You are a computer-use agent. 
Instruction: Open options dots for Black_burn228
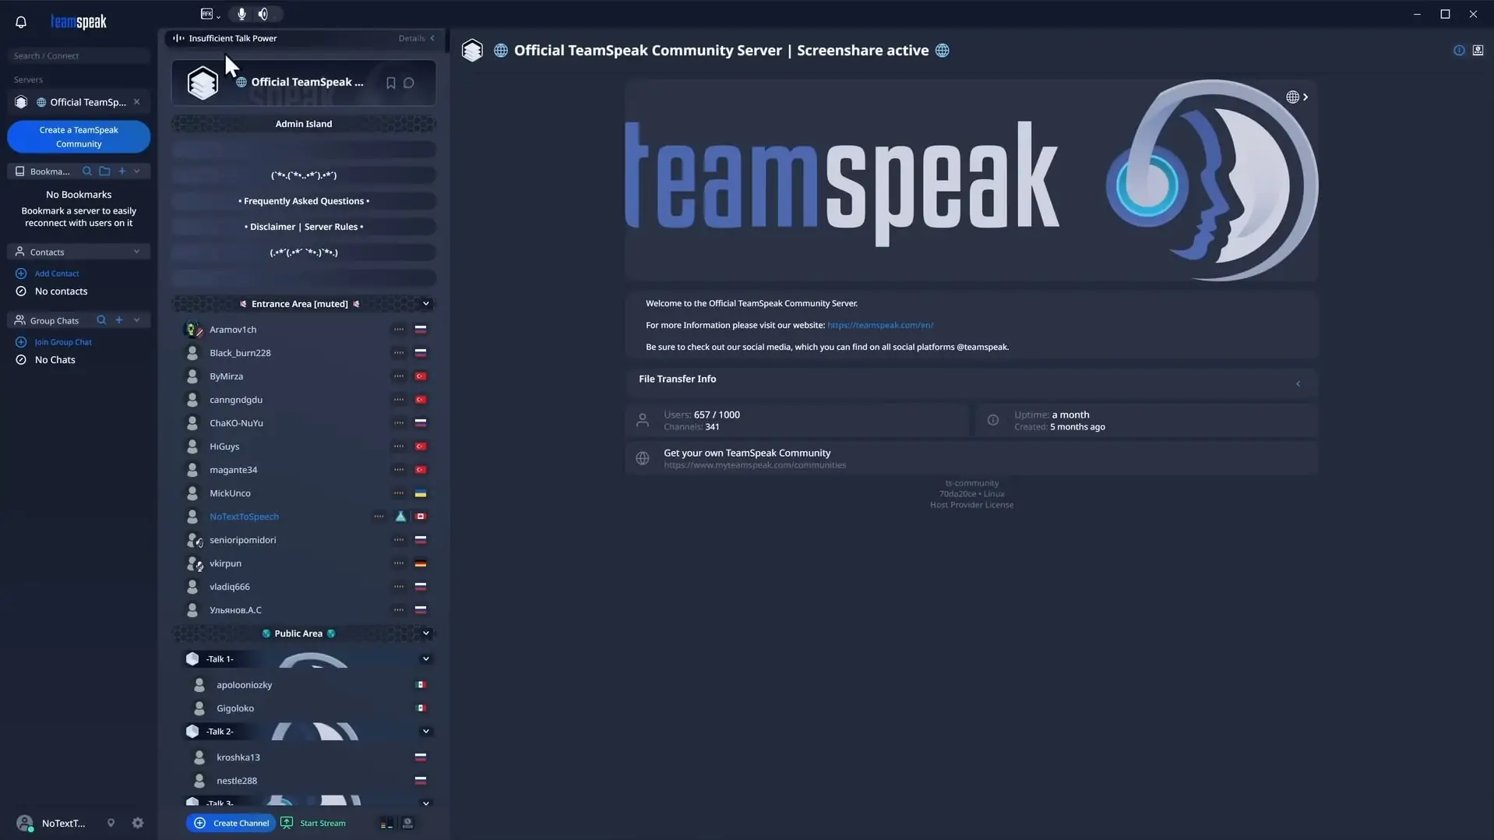pos(399,353)
